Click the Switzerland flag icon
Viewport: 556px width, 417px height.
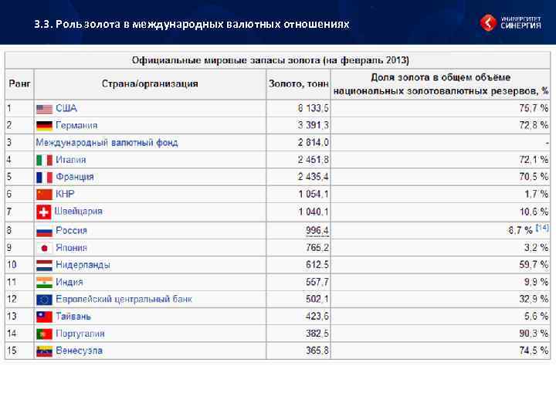coord(43,212)
